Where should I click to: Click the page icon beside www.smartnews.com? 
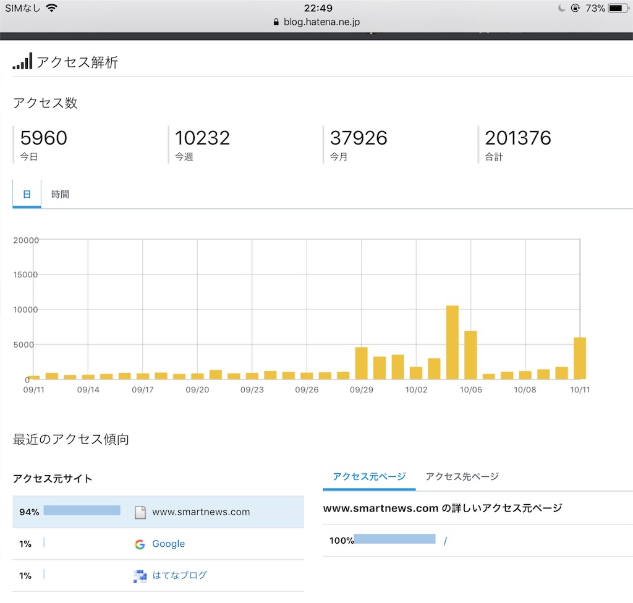tap(140, 512)
